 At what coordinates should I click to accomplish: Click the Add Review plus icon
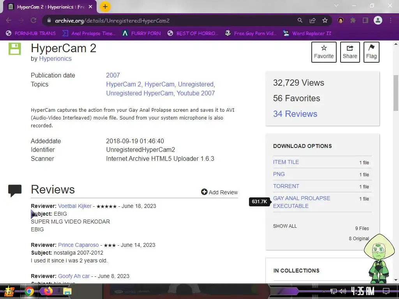click(x=204, y=192)
